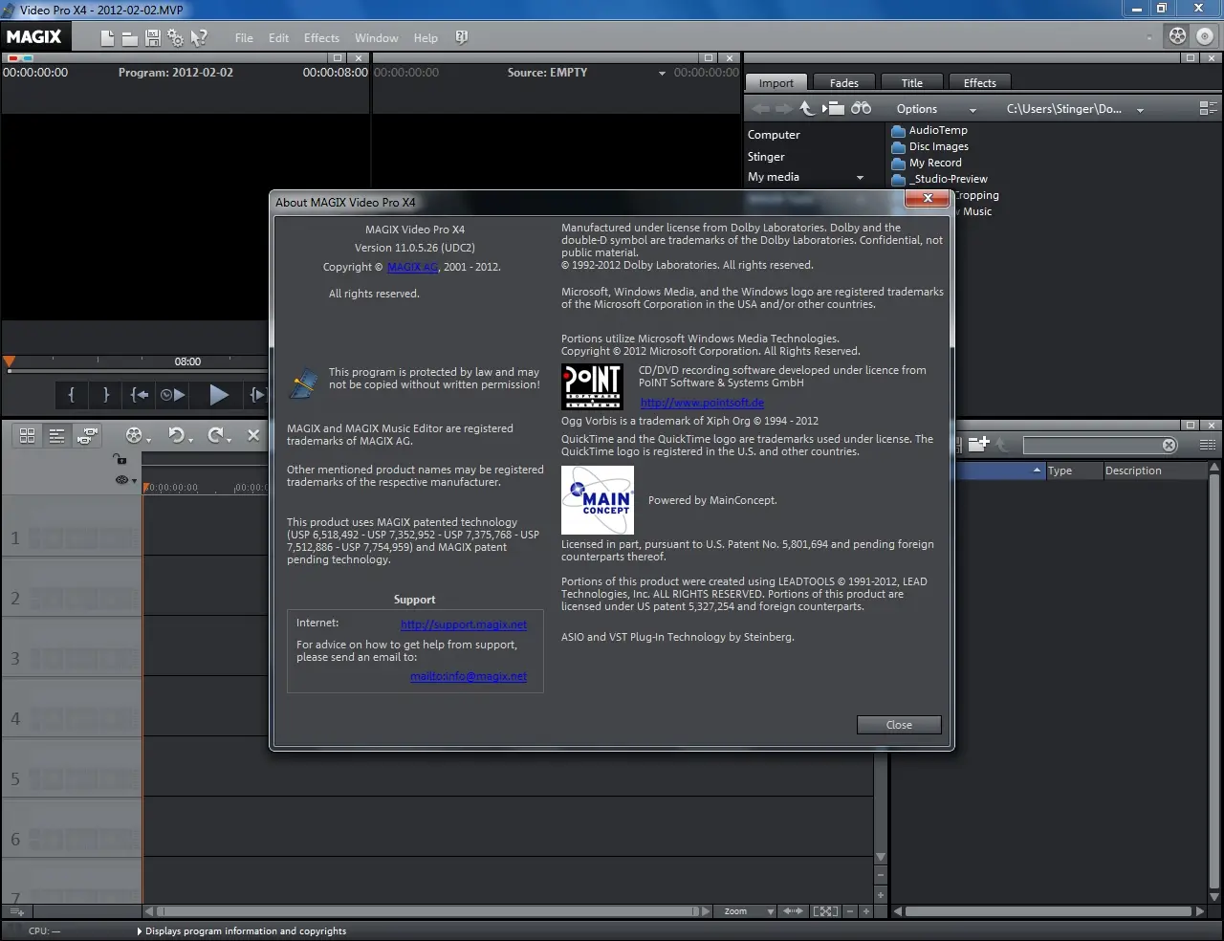
Task: Go up one folder level in the Media Pool
Action: point(807,108)
